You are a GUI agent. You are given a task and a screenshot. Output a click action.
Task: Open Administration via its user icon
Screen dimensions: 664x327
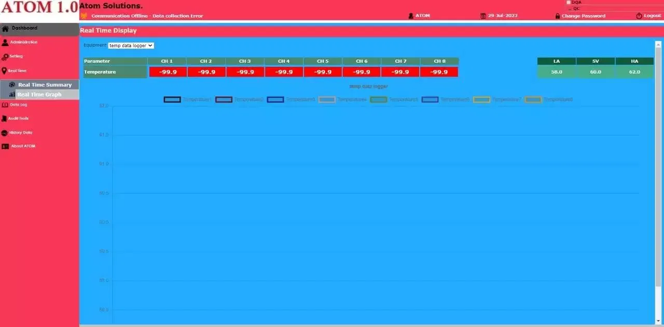pos(5,42)
